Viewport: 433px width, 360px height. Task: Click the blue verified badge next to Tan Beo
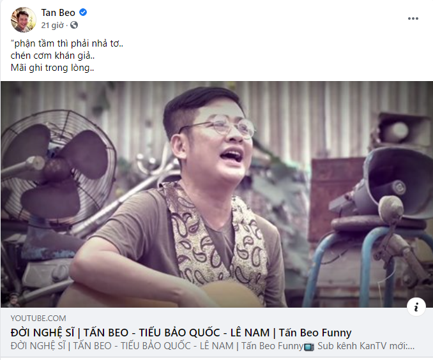coord(83,12)
